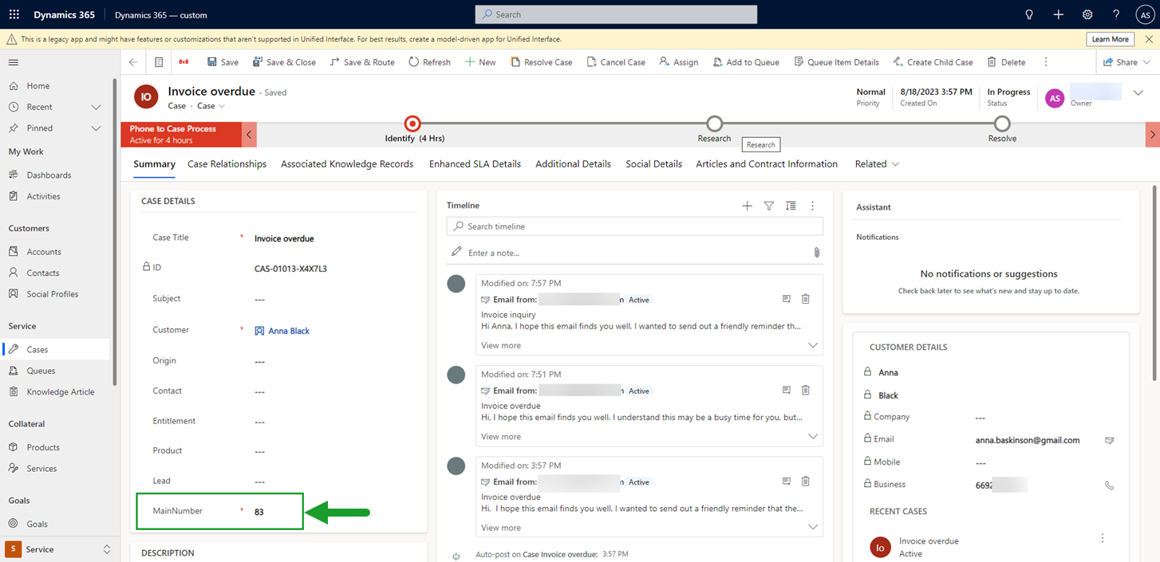Open Queues in sidebar
This screenshot has height=562, width=1160.
[41, 371]
